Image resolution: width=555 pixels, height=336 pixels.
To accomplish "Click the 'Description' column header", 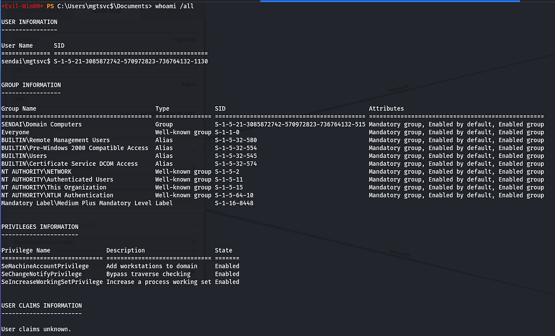I will tap(125, 250).
